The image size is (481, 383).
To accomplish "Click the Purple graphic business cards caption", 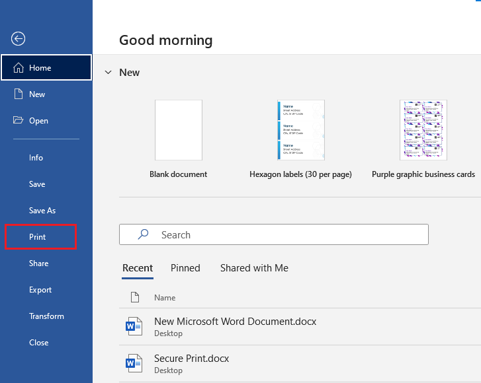I will (423, 174).
